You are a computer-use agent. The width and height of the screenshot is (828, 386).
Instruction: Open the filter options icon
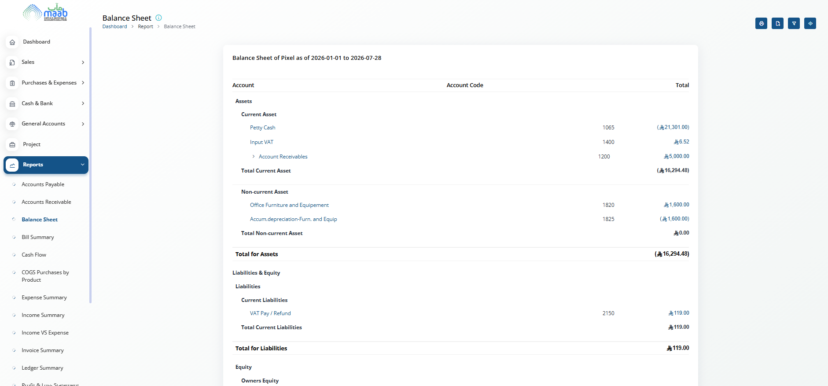coord(794,23)
